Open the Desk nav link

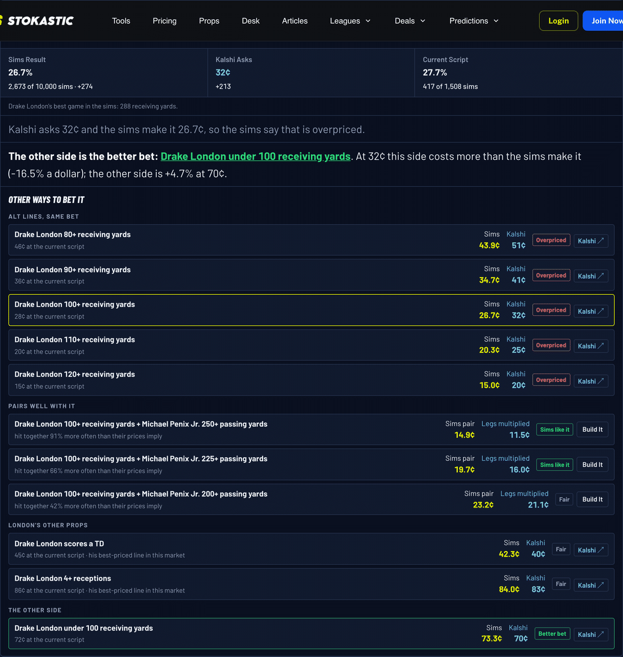(x=251, y=21)
